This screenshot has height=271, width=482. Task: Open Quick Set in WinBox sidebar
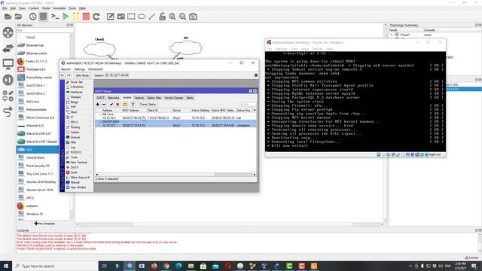(76, 82)
